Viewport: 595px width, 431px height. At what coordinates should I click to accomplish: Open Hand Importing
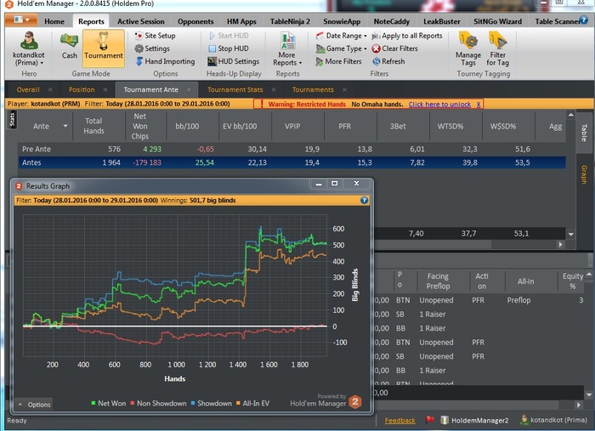tap(165, 61)
